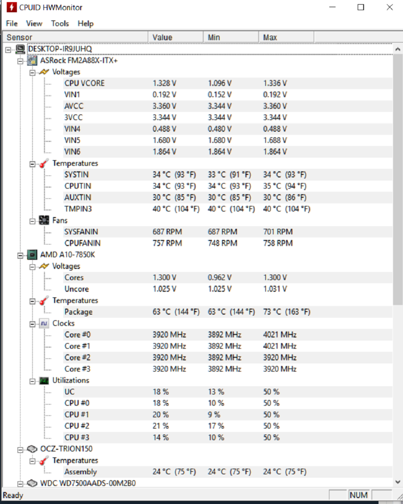Image resolution: width=403 pixels, height=504 pixels.
Task: Click the Clocks waveform icon
Action: pyautogui.click(x=44, y=323)
